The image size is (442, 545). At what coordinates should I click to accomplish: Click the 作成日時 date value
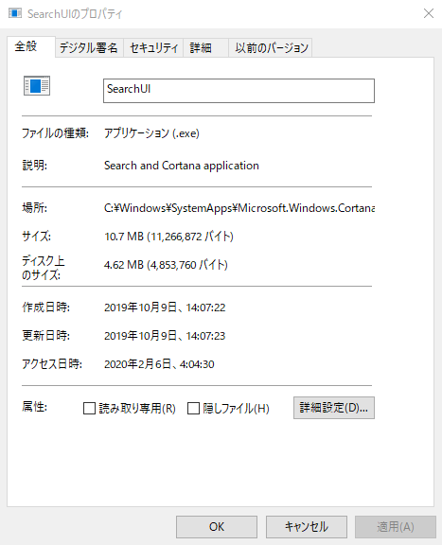(165, 308)
